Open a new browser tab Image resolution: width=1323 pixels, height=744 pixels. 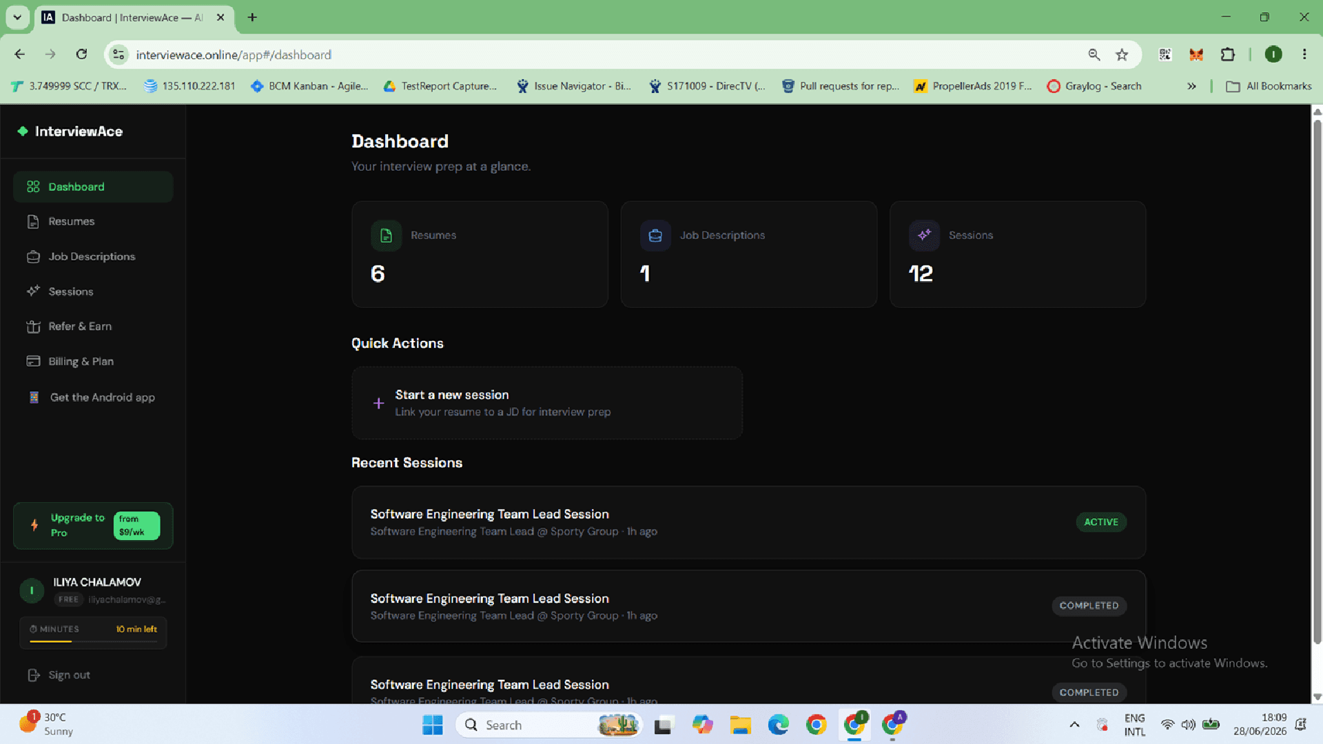[x=252, y=17]
